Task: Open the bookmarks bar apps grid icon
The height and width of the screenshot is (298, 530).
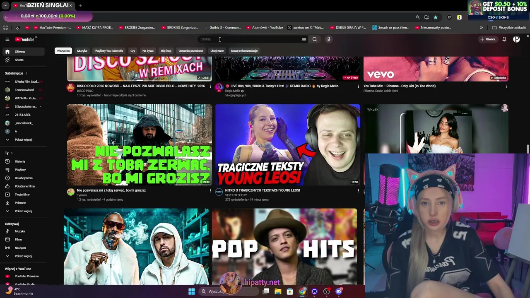Action: tap(5, 28)
